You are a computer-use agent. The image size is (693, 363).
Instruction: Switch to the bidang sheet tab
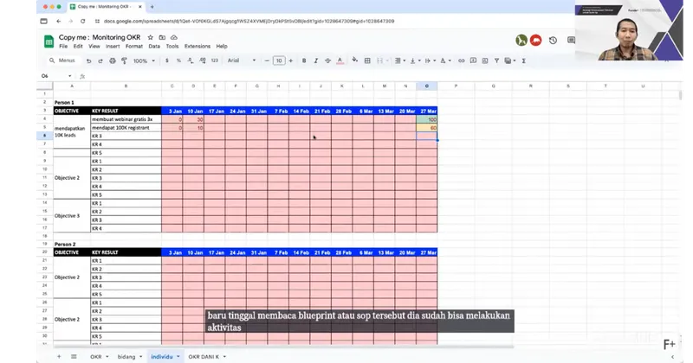click(x=126, y=356)
